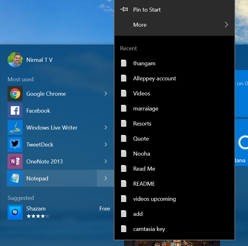Open the Facebook app icon
Viewport: 248px width, 246px height.
point(15,111)
